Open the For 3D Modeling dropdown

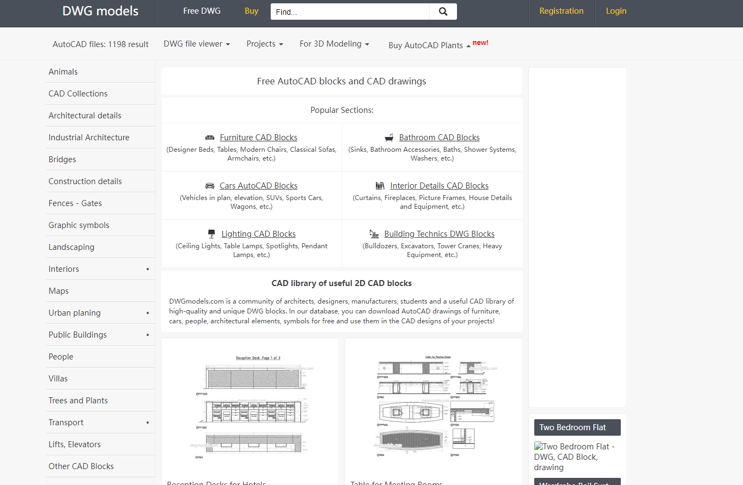point(334,43)
